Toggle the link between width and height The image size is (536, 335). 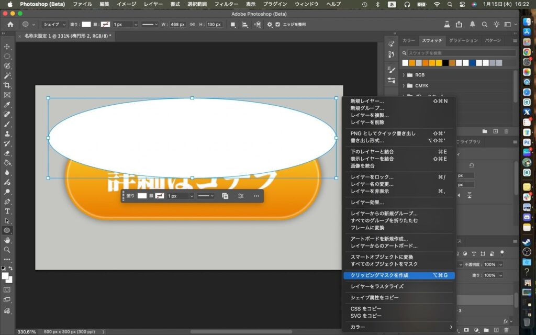tap(192, 25)
